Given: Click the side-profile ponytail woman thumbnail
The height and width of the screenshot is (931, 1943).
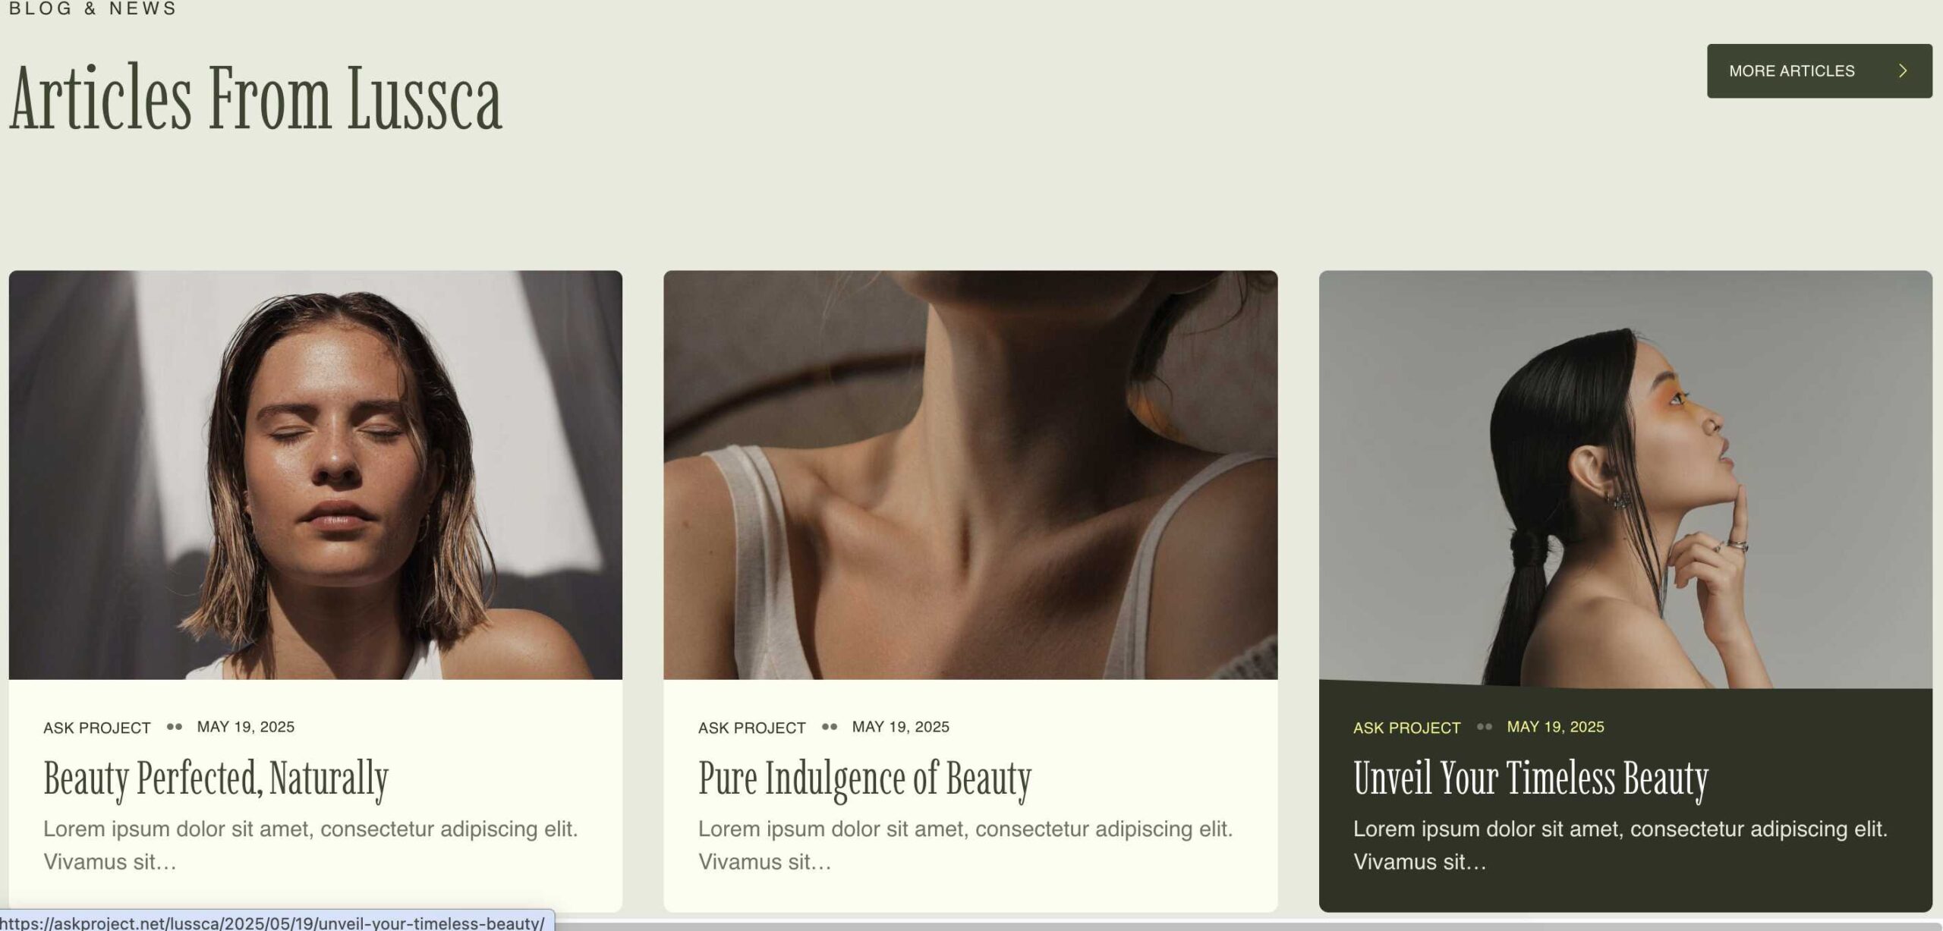Looking at the screenshot, I should coord(1625,479).
